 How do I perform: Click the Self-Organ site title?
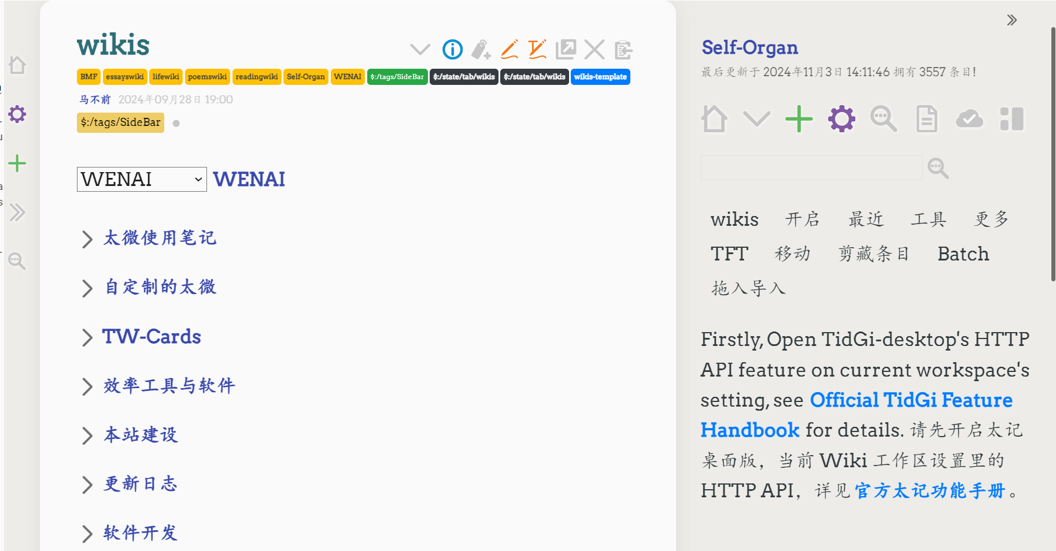click(x=749, y=47)
